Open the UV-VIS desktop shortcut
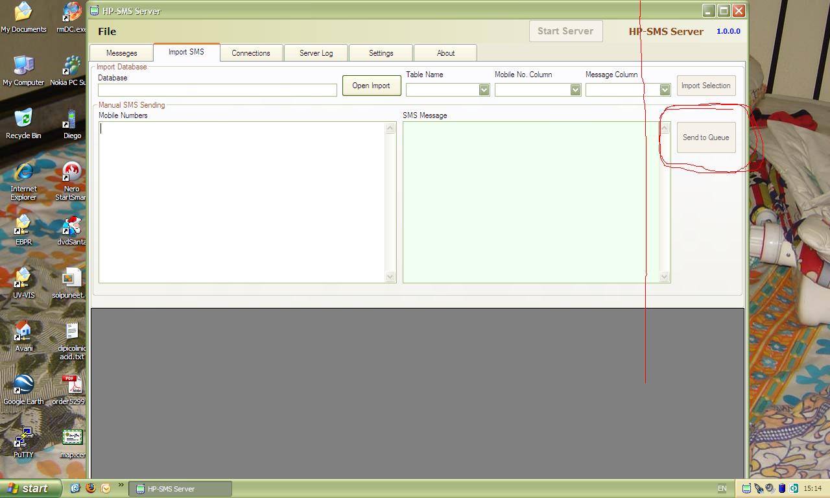Image resolution: width=830 pixels, height=498 pixels. [x=23, y=279]
